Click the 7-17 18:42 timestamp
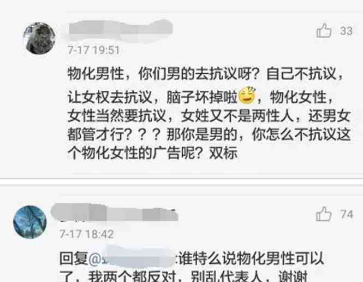 [87, 234]
